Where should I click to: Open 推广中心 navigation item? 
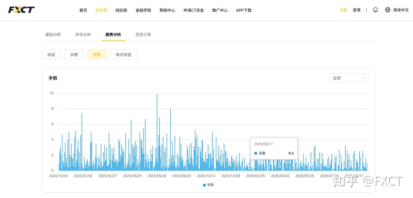click(220, 10)
